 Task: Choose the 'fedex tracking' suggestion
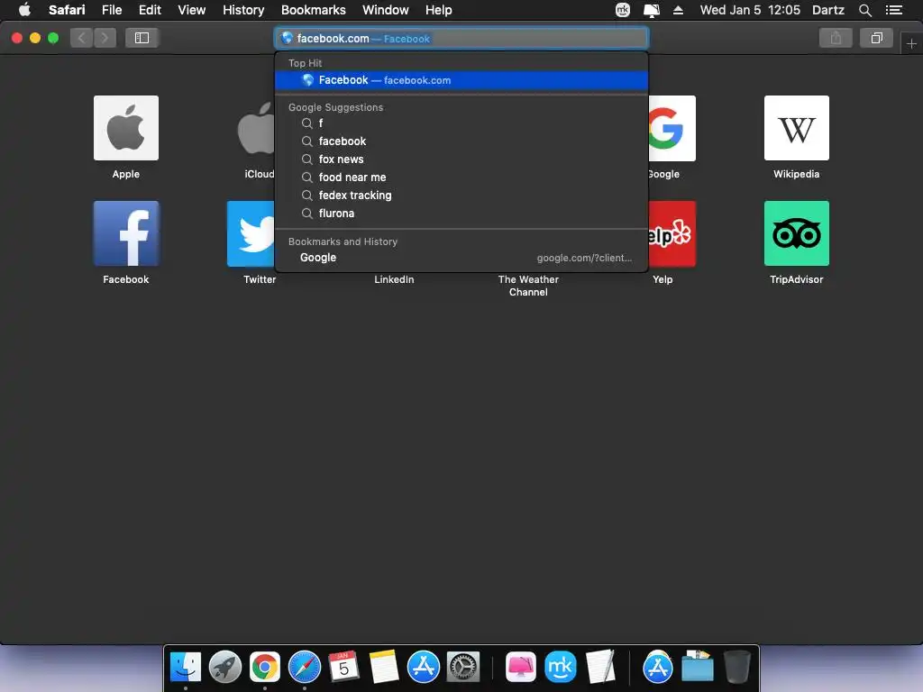click(x=461, y=196)
